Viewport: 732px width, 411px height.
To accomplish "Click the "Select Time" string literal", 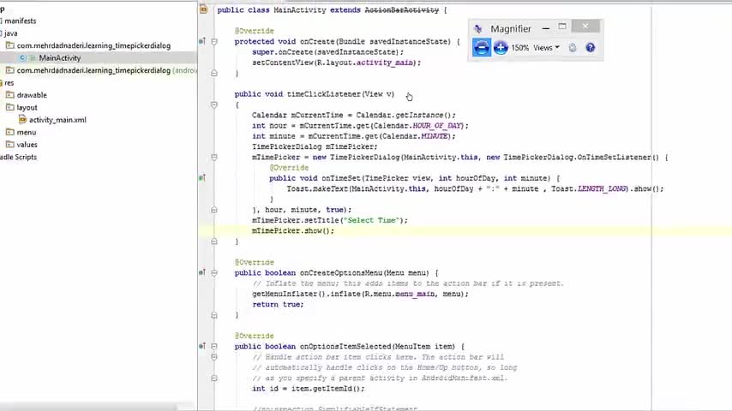I will click(x=370, y=220).
